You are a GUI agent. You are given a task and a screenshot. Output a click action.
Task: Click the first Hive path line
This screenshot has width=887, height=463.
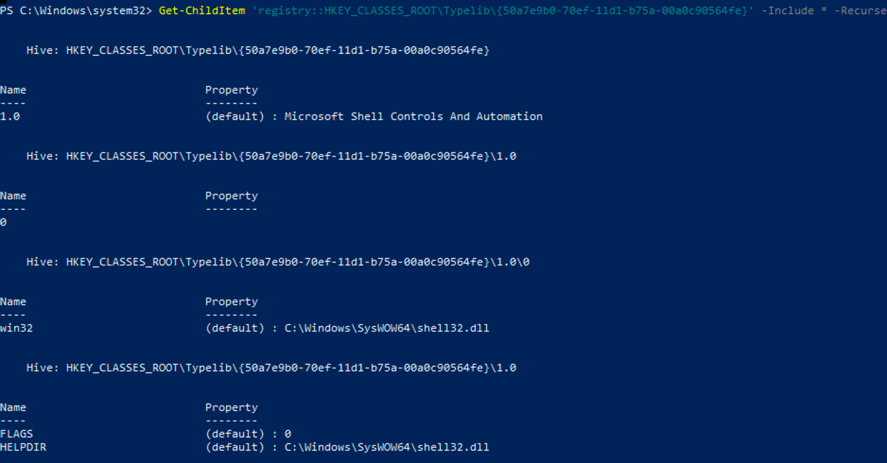pos(258,50)
